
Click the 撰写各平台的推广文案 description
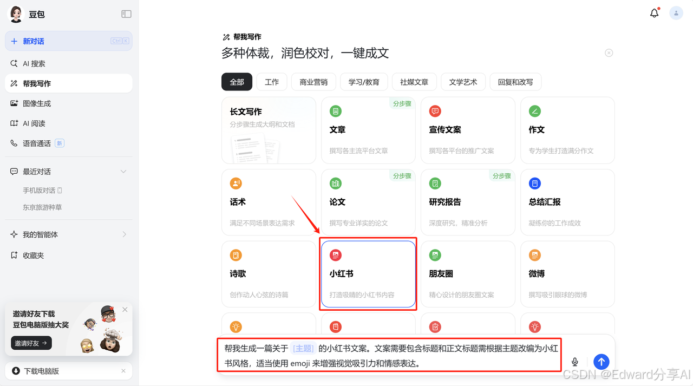tap(461, 151)
